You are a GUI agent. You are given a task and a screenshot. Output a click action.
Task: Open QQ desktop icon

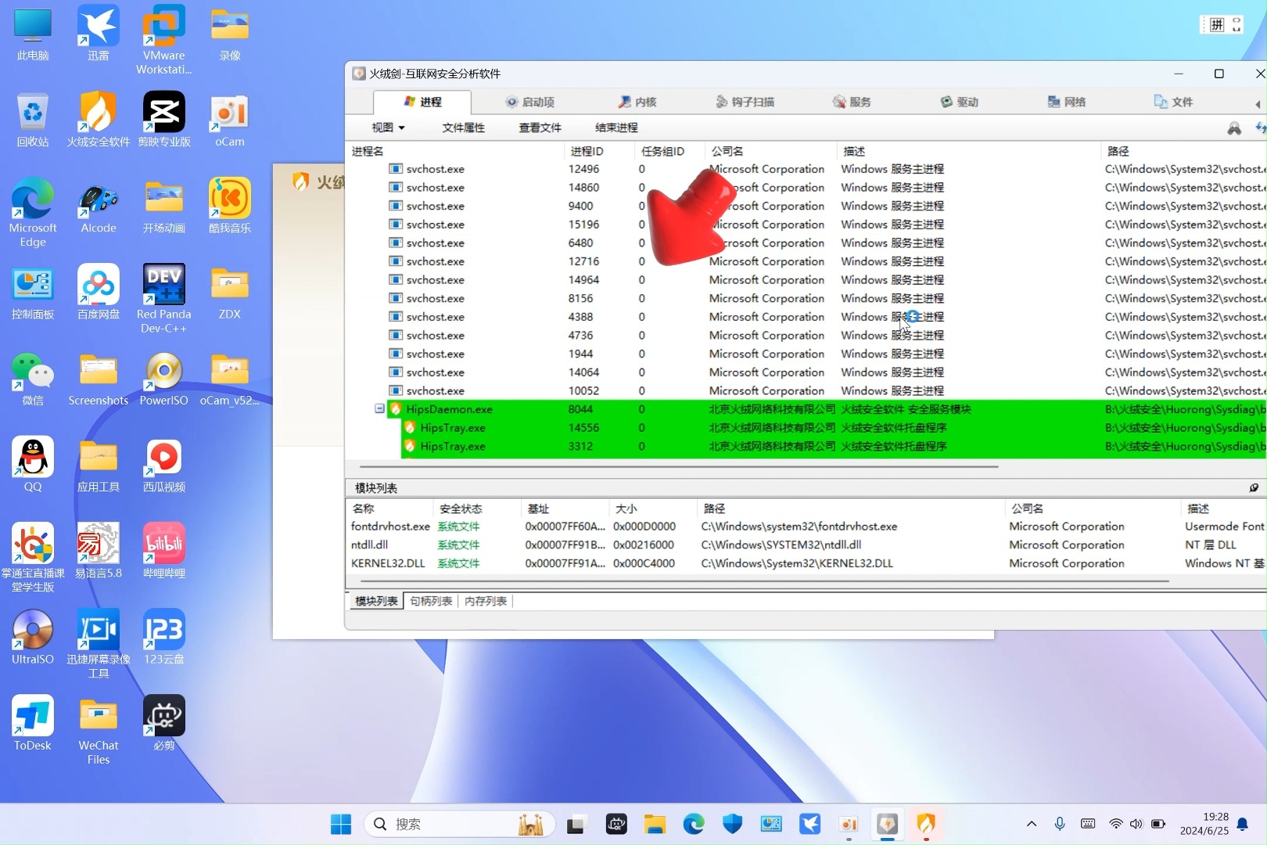(33, 464)
